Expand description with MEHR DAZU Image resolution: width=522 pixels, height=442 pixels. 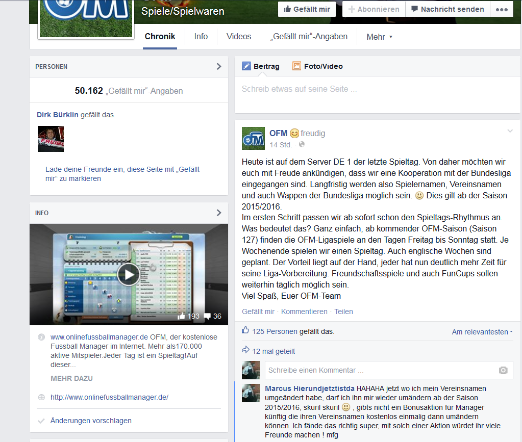71,378
